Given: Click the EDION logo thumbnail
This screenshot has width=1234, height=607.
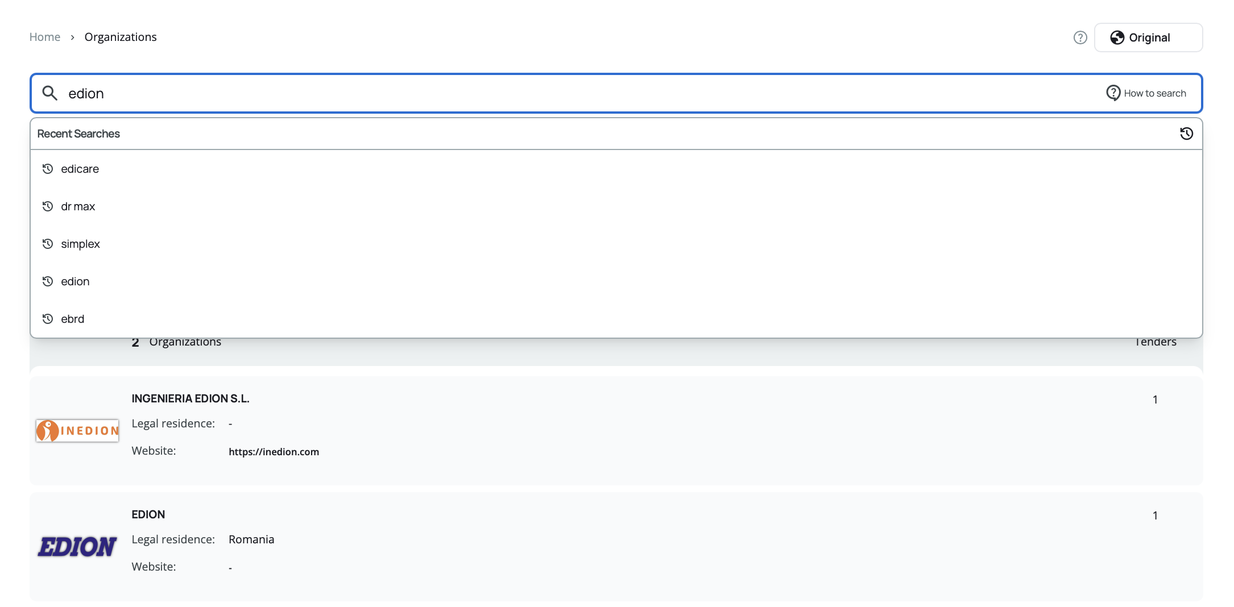Looking at the screenshot, I should point(77,547).
